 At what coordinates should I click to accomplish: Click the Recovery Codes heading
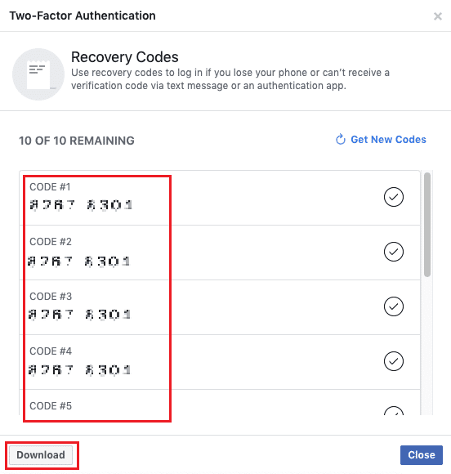point(124,57)
